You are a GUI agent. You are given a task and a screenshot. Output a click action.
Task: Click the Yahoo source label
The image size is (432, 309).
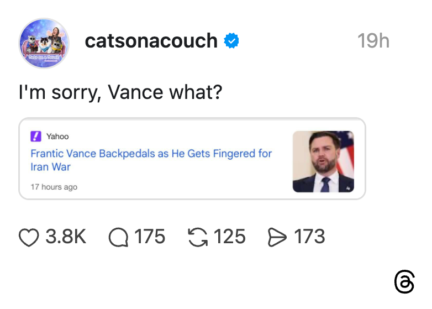[57, 137]
